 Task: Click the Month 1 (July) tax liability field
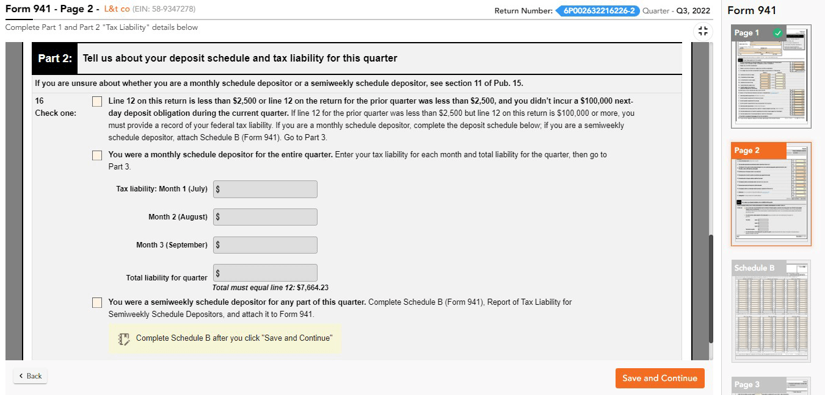tap(265, 189)
